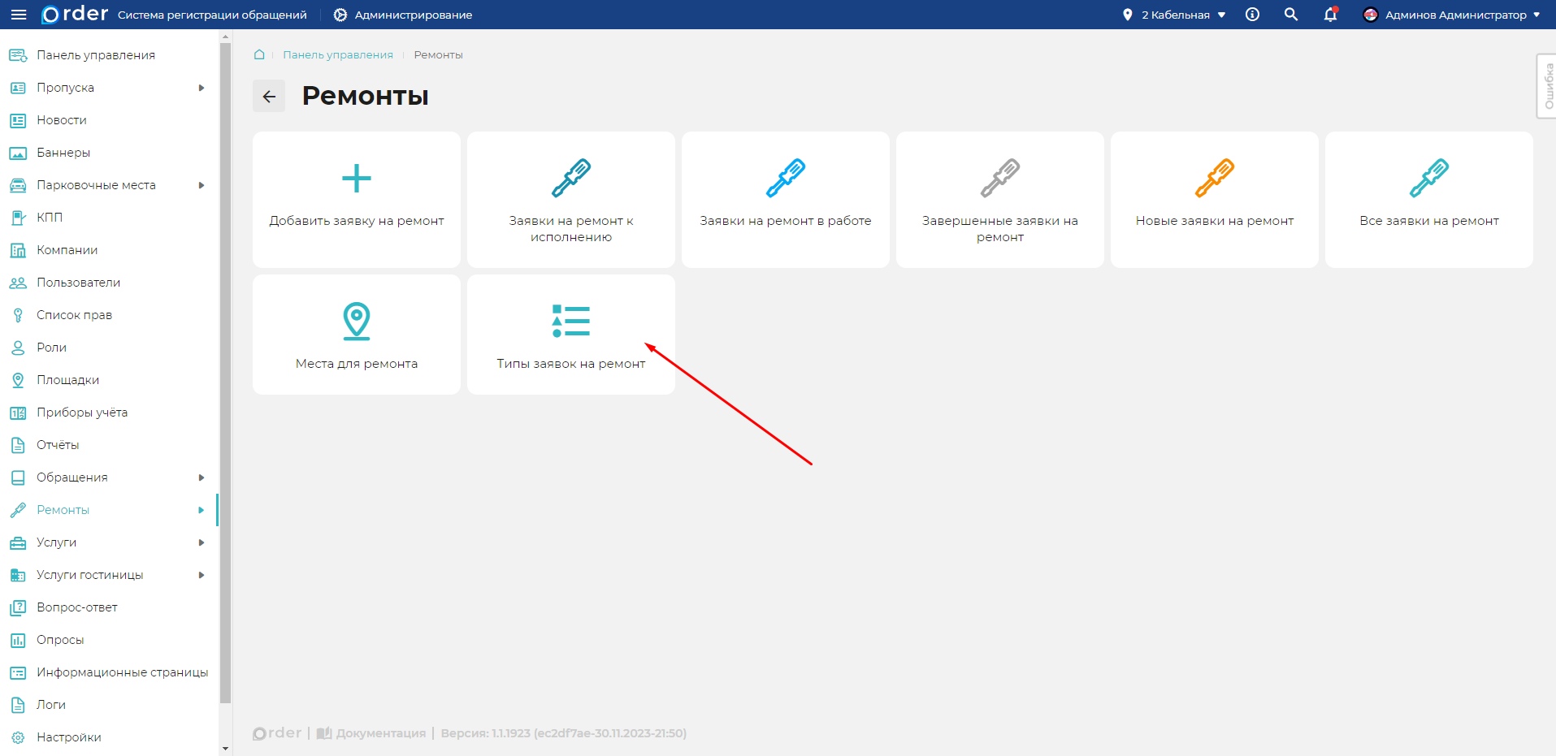Viewport: 1556px width, 756px height.
Task: Open Места для ремонта location pin icon
Action: coord(356,321)
